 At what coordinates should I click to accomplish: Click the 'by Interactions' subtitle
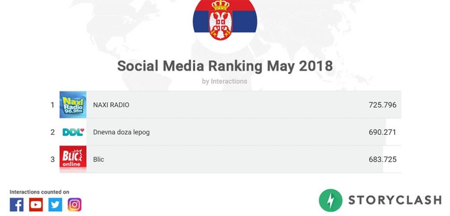[x=225, y=82]
